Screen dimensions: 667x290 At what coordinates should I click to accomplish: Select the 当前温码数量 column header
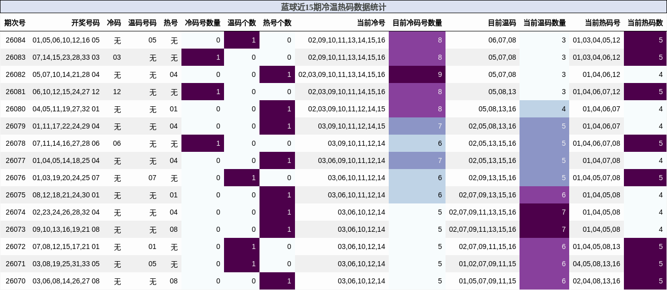click(x=544, y=23)
